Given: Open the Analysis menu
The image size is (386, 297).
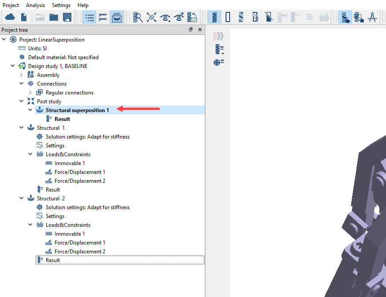Looking at the screenshot, I should (35, 5).
